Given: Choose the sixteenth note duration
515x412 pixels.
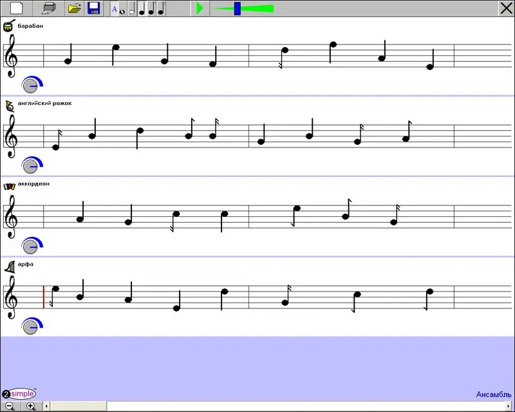Looking at the screenshot, I should tap(162, 8).
